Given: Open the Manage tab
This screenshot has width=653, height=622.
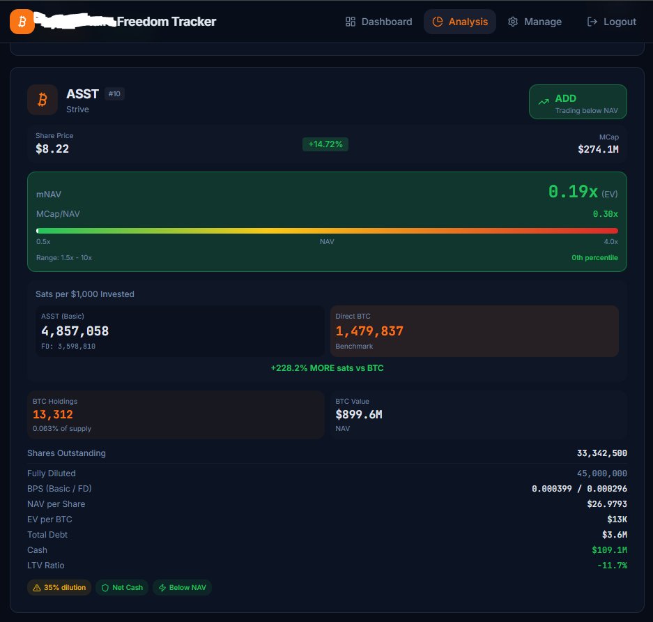Looking at the screenshot, I should (x=535, y=22).
